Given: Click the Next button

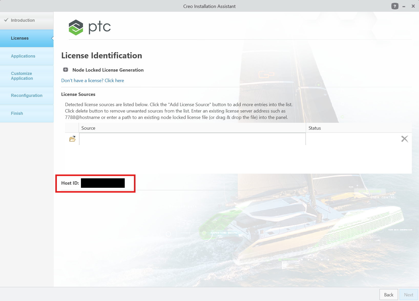Looking at the screenshot, I should (408, 295).
